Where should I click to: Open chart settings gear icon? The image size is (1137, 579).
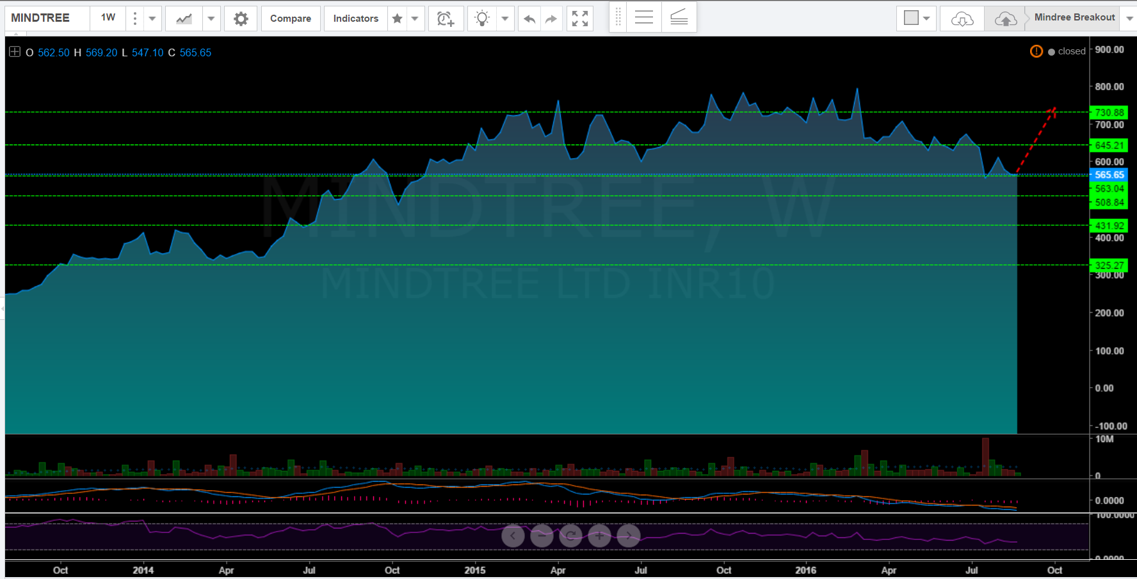click(x=241, y=19)
